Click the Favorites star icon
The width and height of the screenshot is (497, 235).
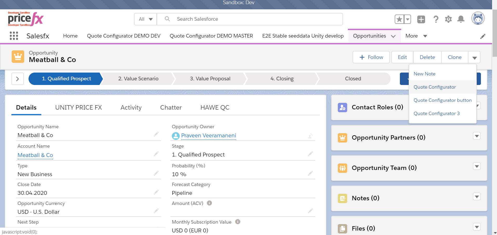[x=399, y=19]
